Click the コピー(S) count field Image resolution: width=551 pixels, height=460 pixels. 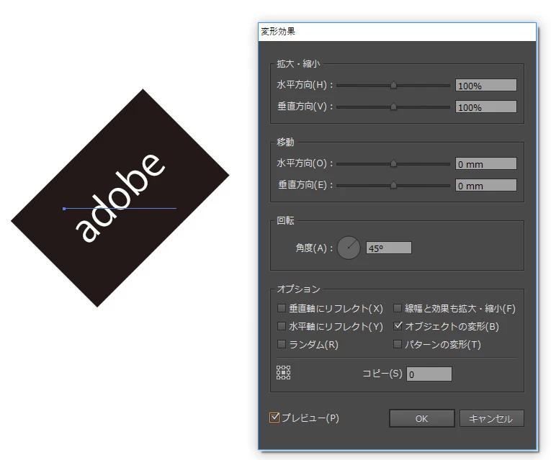click(x=429, y=374)
